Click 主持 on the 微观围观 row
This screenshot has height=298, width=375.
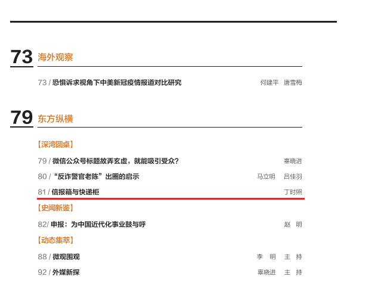click(293, 257)
